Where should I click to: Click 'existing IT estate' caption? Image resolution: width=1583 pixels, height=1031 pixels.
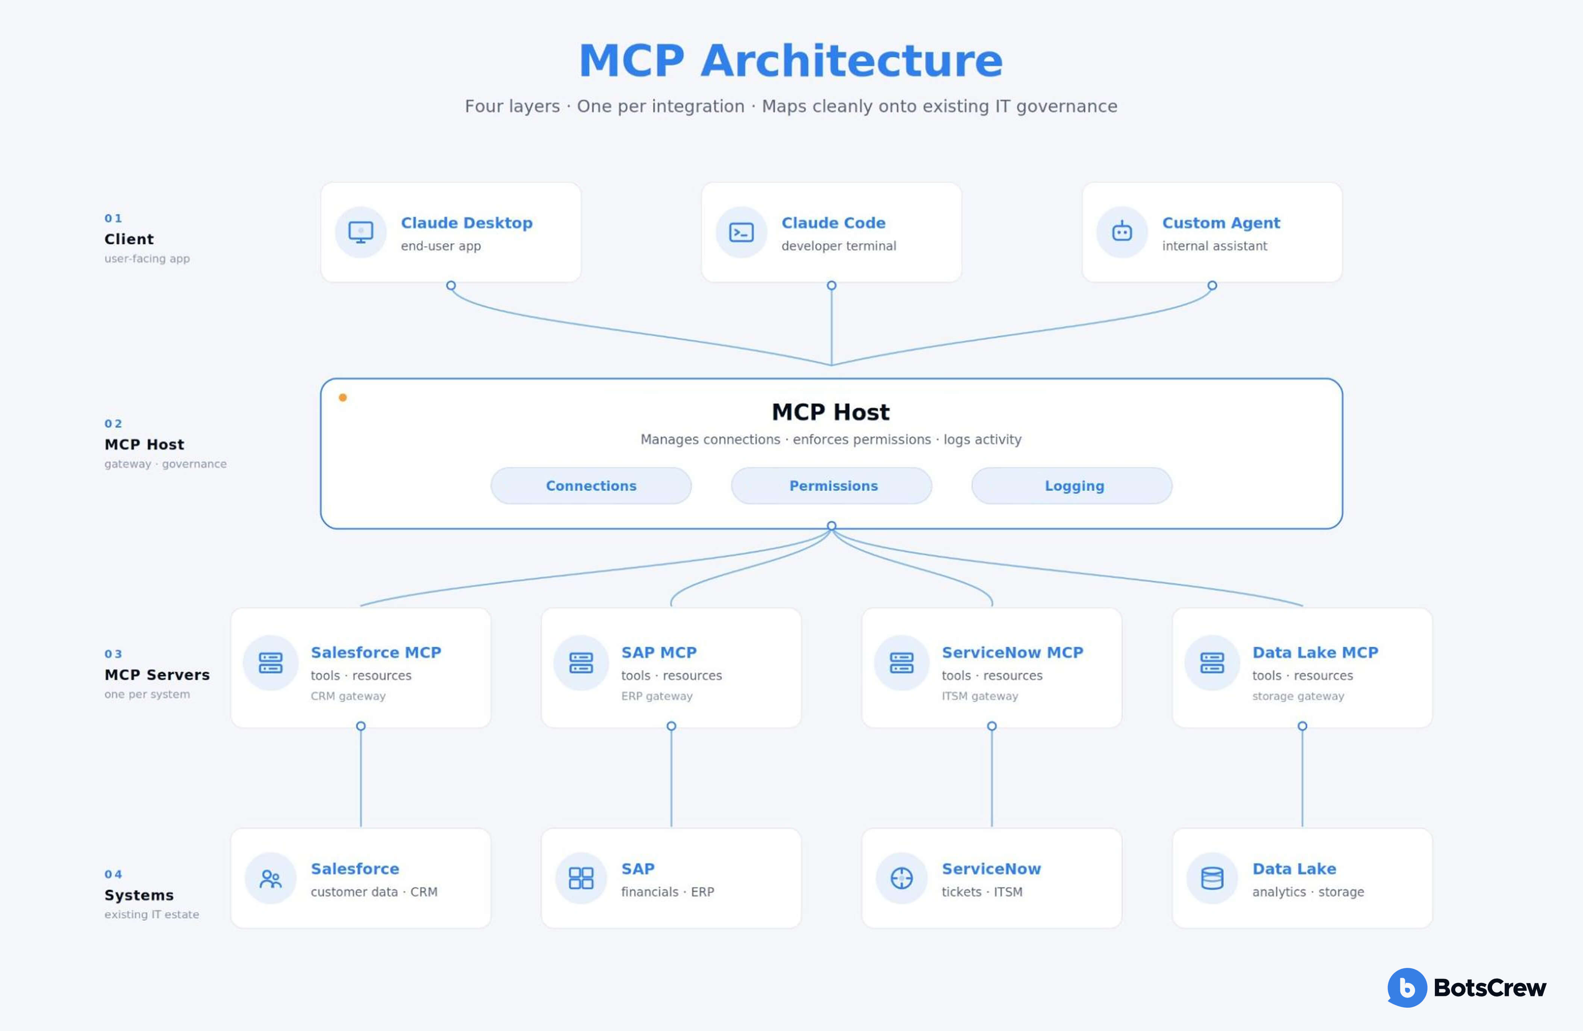[152, 915]
